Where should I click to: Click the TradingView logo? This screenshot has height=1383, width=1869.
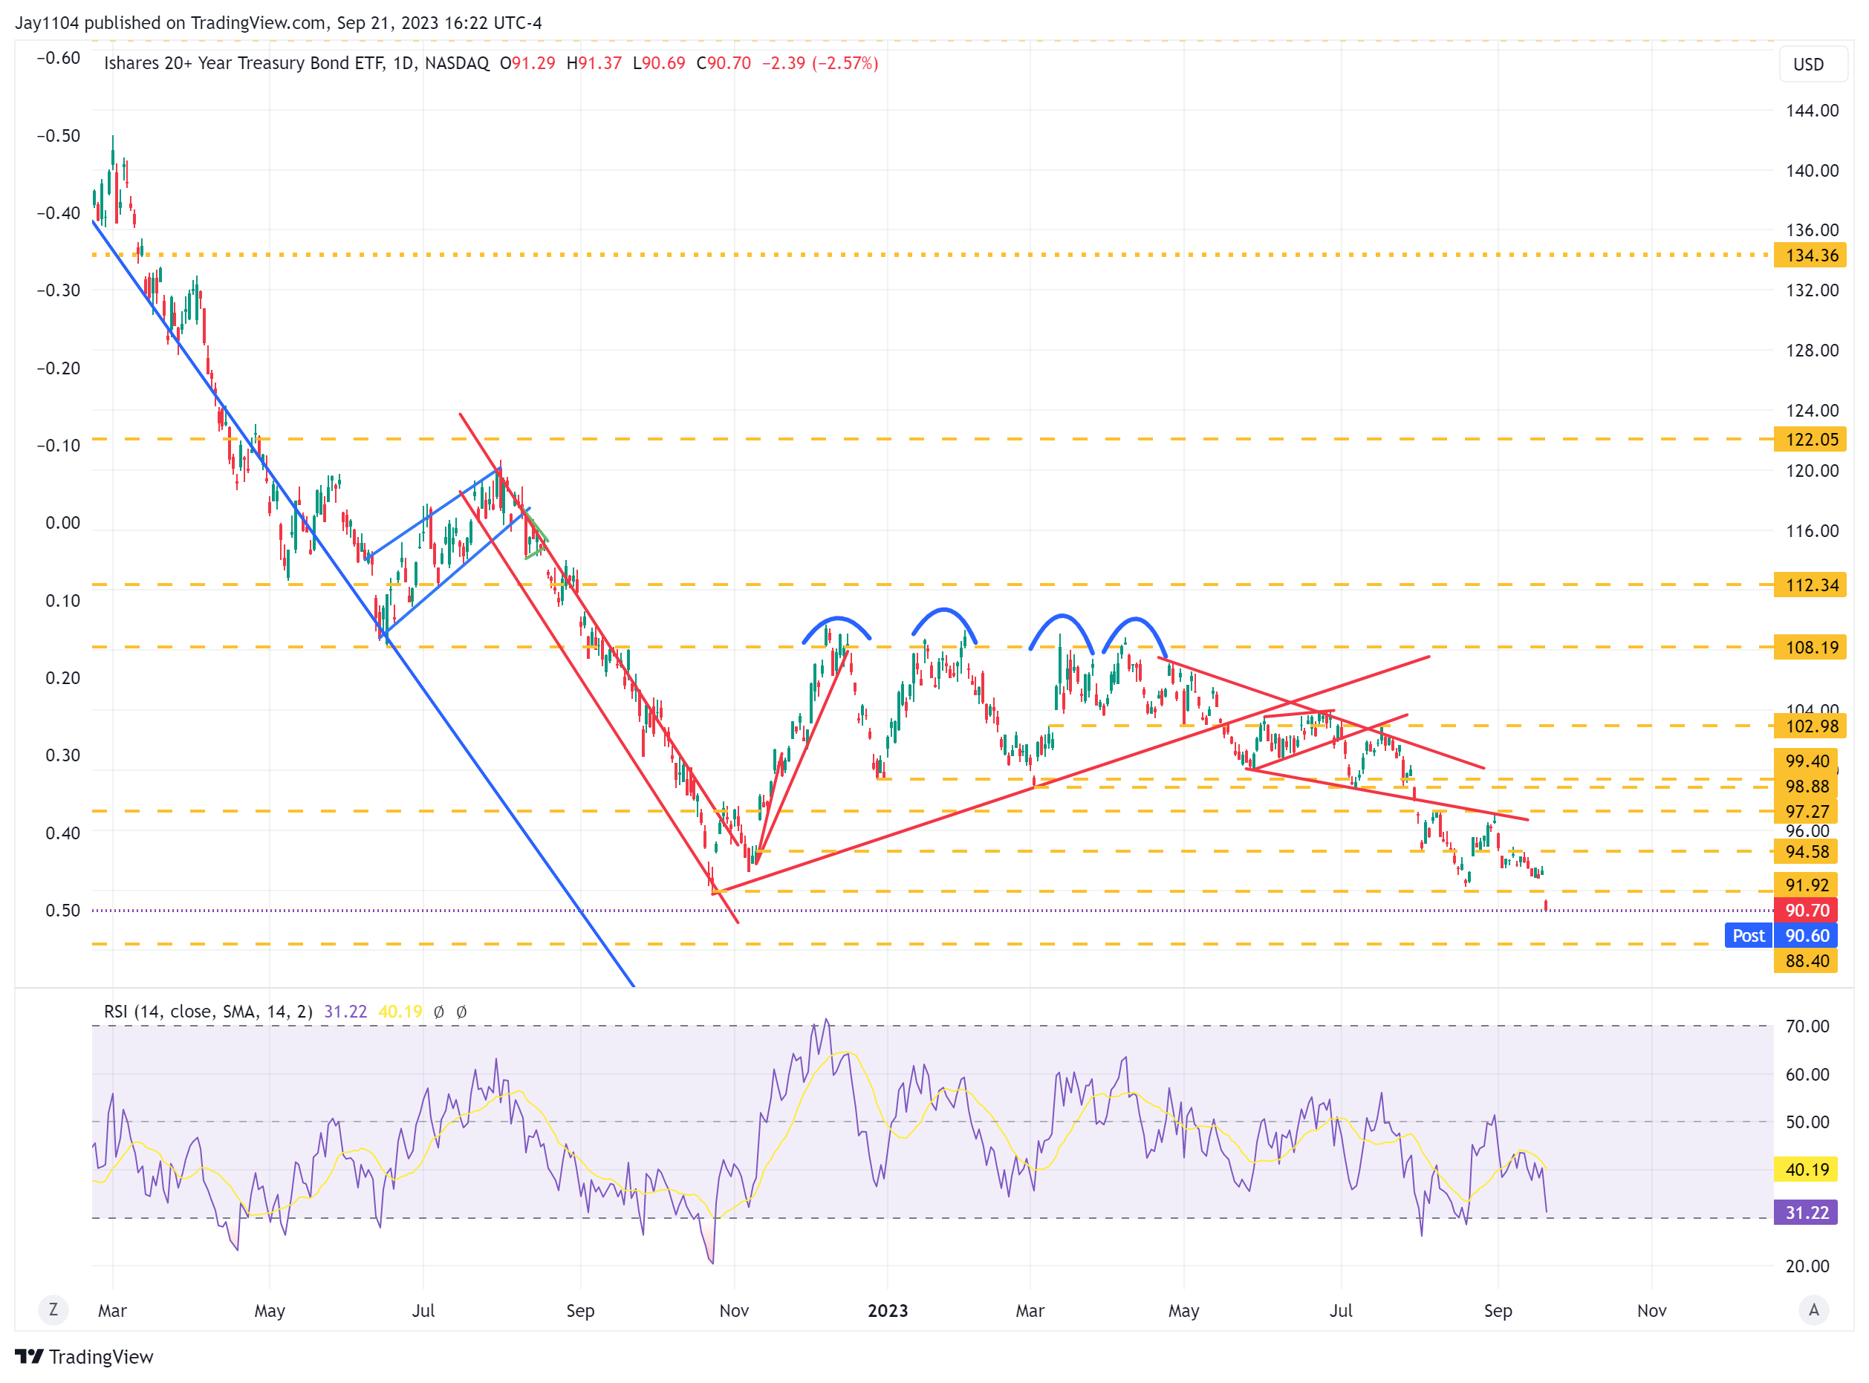point(85,1357)
